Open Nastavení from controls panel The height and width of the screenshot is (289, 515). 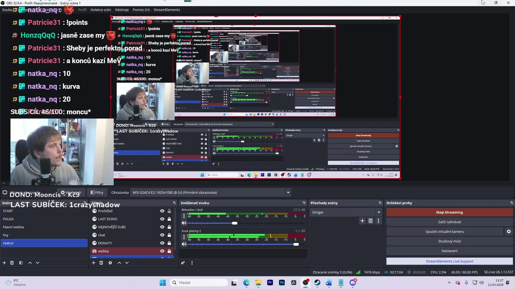(x=449, y=251)
